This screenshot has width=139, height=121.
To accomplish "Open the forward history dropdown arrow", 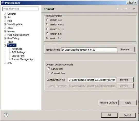I will pos(130,9).
